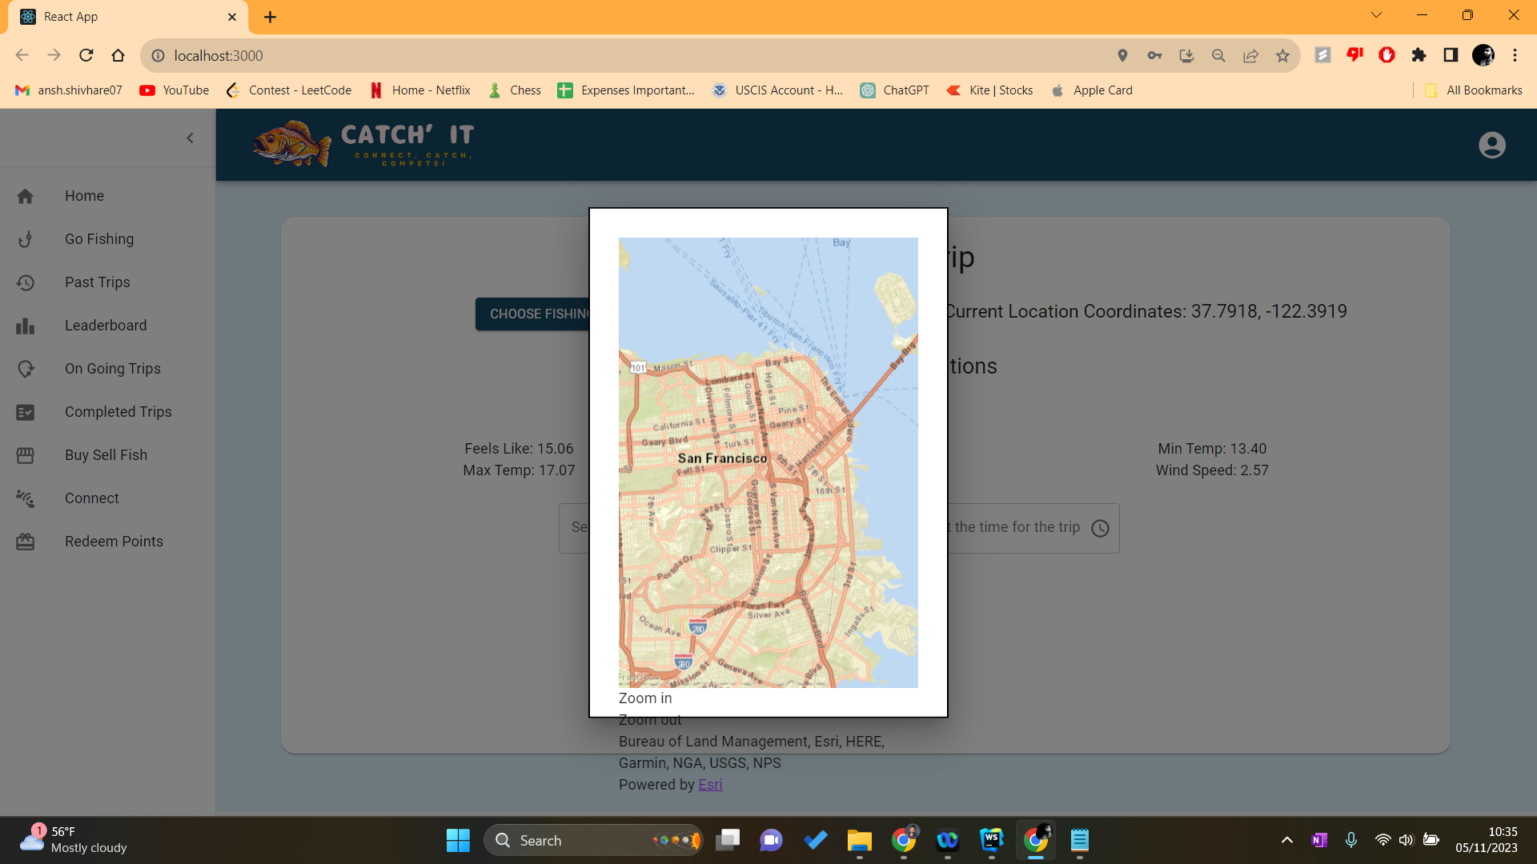This screenshot has width=1537, height=864.
Task: Bookmark page with the star icon
Action: coord(1282,55)
